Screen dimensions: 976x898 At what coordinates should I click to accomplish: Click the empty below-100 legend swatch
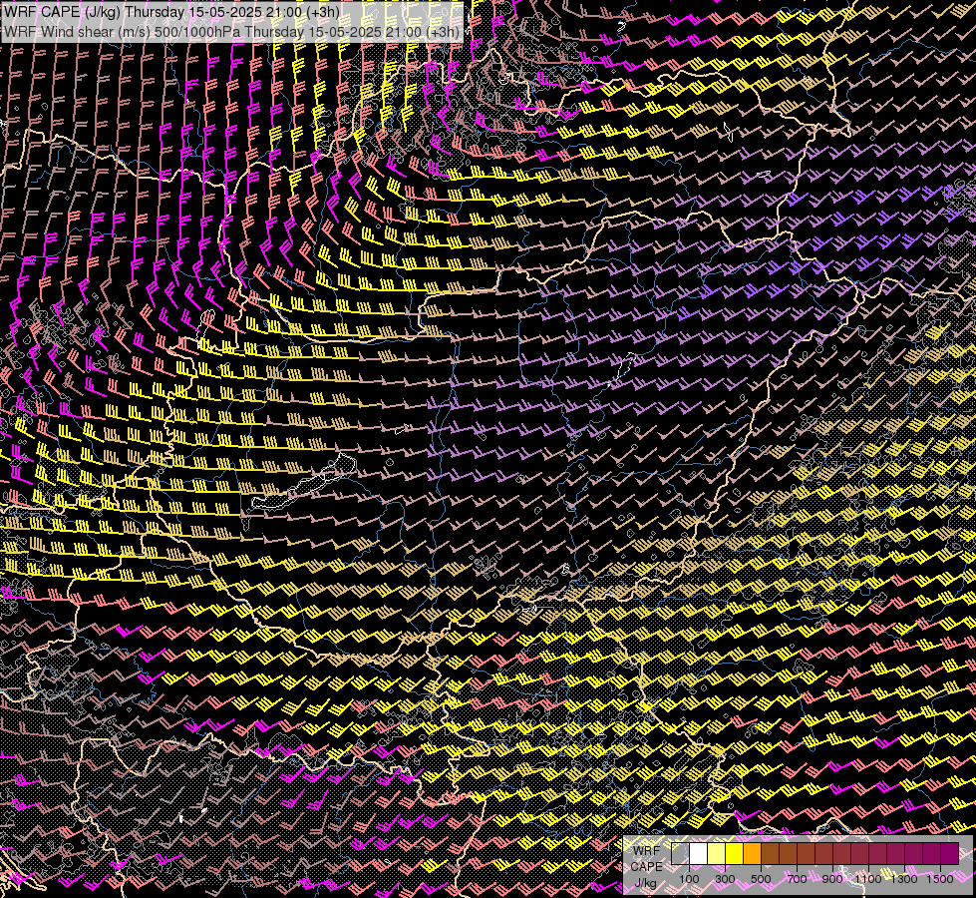tap(680, 853)
